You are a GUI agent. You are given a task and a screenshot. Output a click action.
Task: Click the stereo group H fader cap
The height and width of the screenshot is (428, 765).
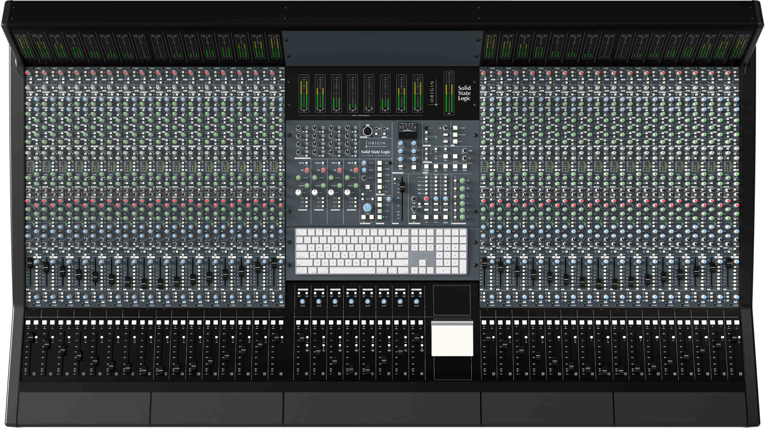(417, 337)
